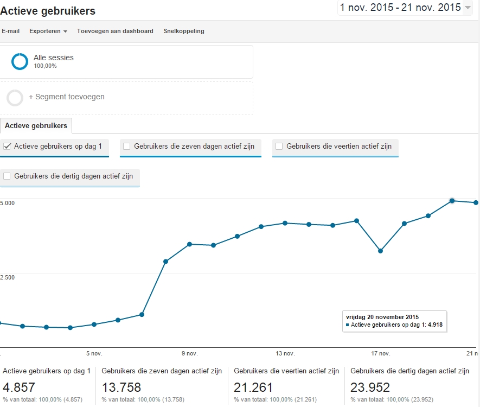Enable Gebruikers die zeven dagen actief zijn

[x=127, y=146]
